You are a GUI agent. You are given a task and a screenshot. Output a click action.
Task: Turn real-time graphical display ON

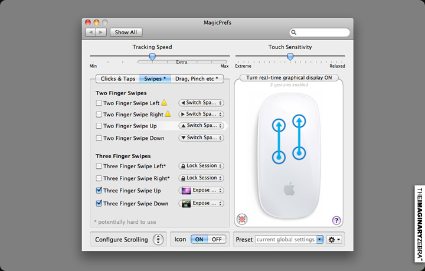[x=289, y=77]
